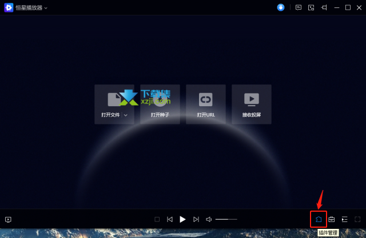
Task: Open the plugin management (插件管理) icon
Action: (319, 219)
